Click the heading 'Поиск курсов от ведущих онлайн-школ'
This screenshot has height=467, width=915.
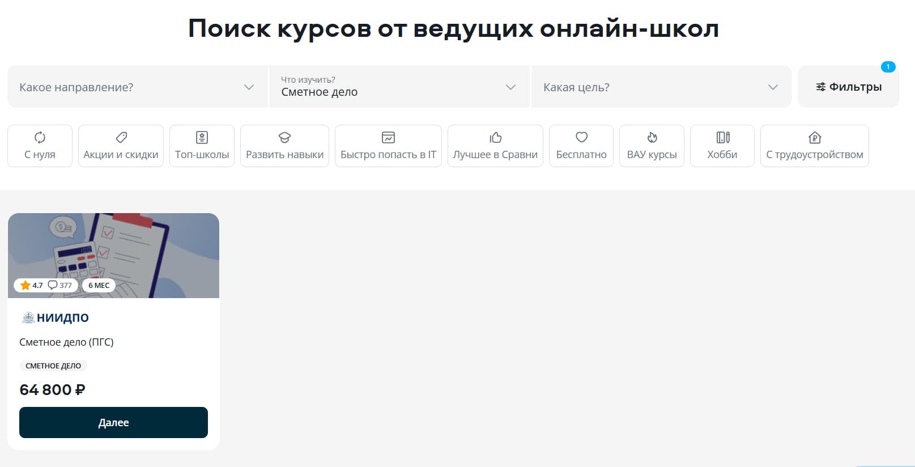click(x=454, y=28)
